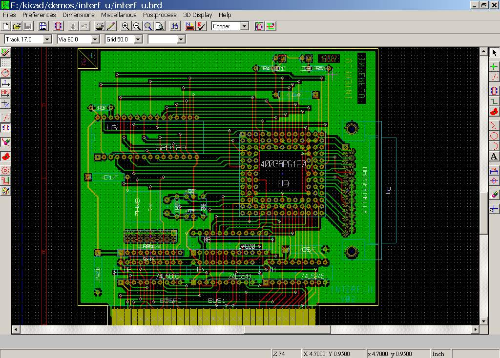Screen dimensions: 500x358
Task: Toggle polar coordinates display button
Action: [6, 73]
